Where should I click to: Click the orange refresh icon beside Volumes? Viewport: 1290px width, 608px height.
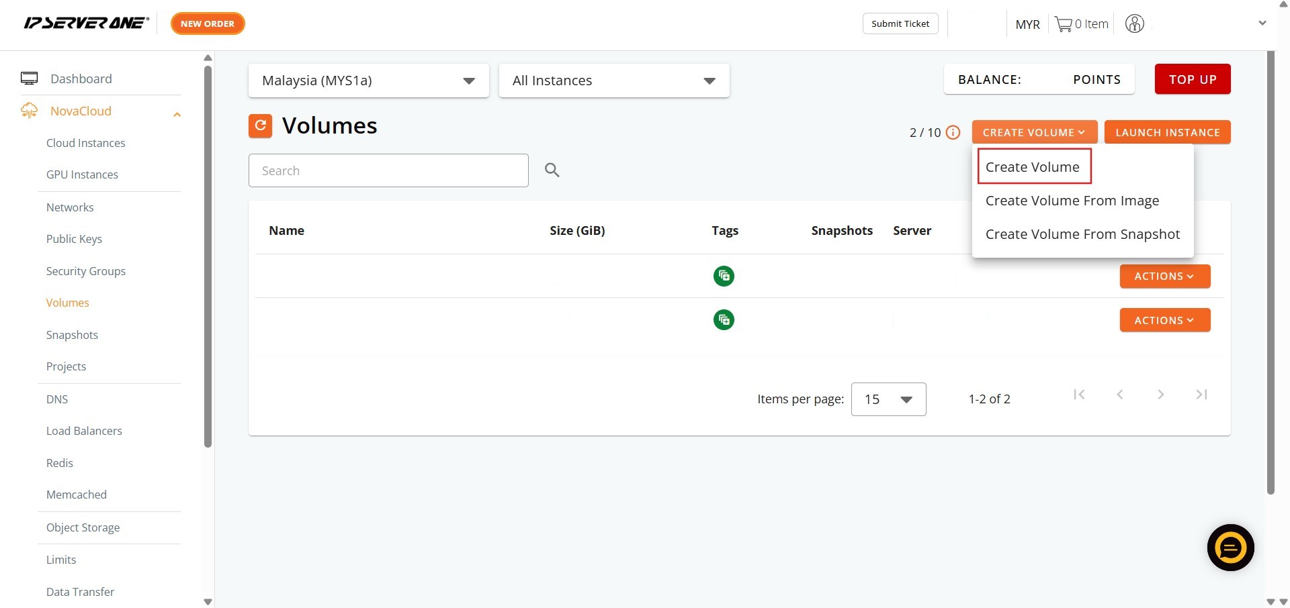tap(260, 125)
